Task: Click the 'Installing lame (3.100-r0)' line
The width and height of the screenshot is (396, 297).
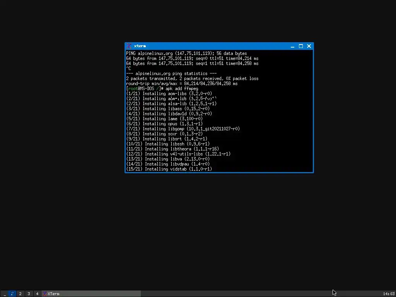Action: tap(164, 119)
